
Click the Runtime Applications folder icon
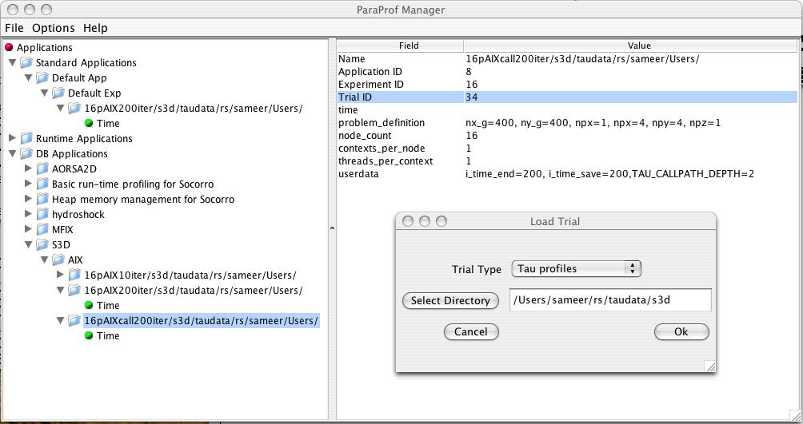(x=26, y=139)
